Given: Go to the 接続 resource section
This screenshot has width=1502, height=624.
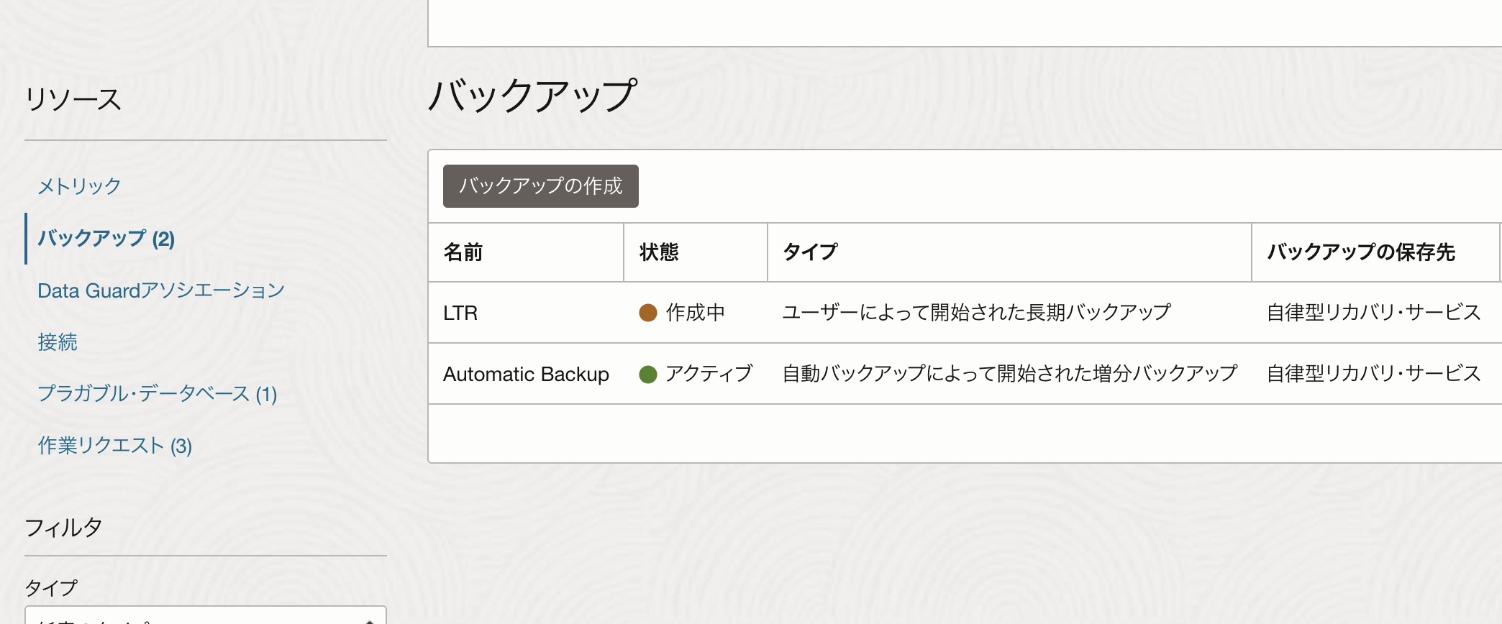Looking at the screenshot, I should [58, 342].
